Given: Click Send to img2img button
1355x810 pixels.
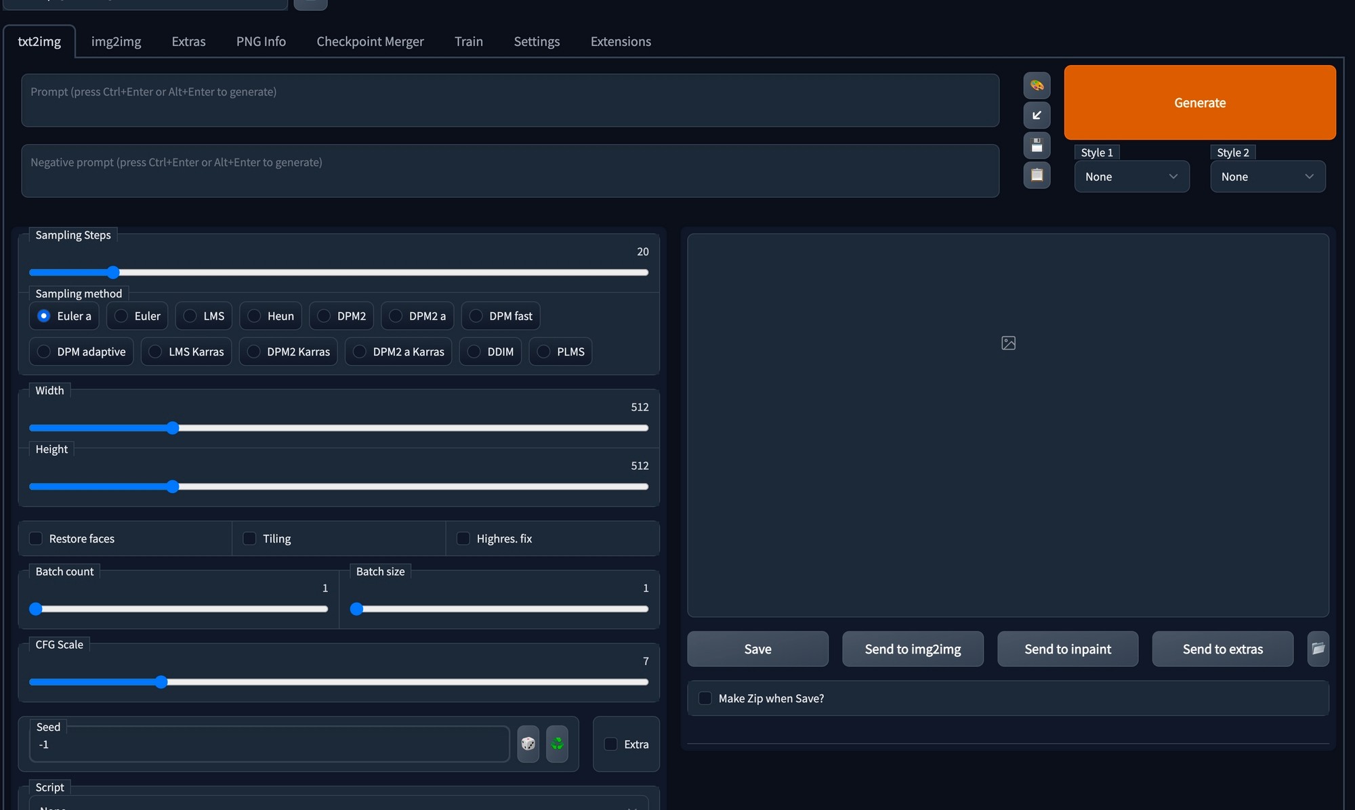Looking at the screenshot, I should pos(913,649).
